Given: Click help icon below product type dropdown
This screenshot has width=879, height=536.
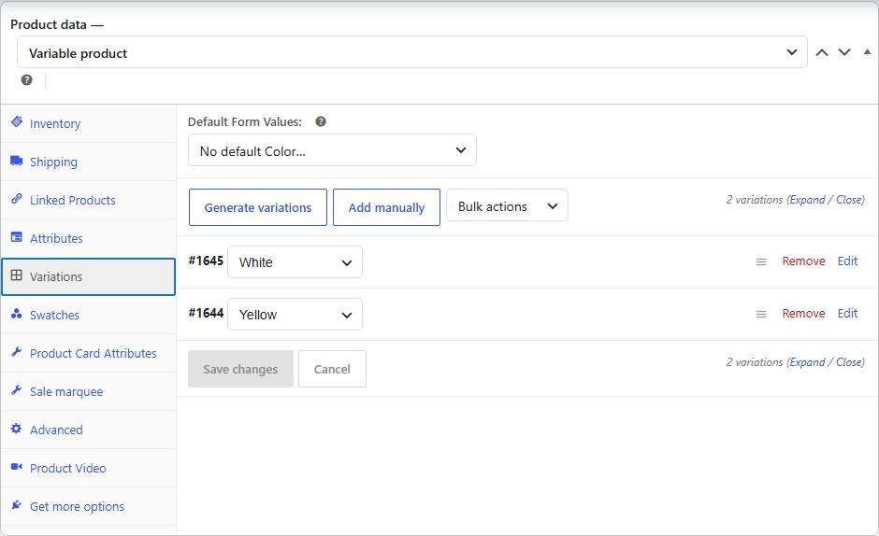Looking at the screenshot, I should (x=26, y=79).
